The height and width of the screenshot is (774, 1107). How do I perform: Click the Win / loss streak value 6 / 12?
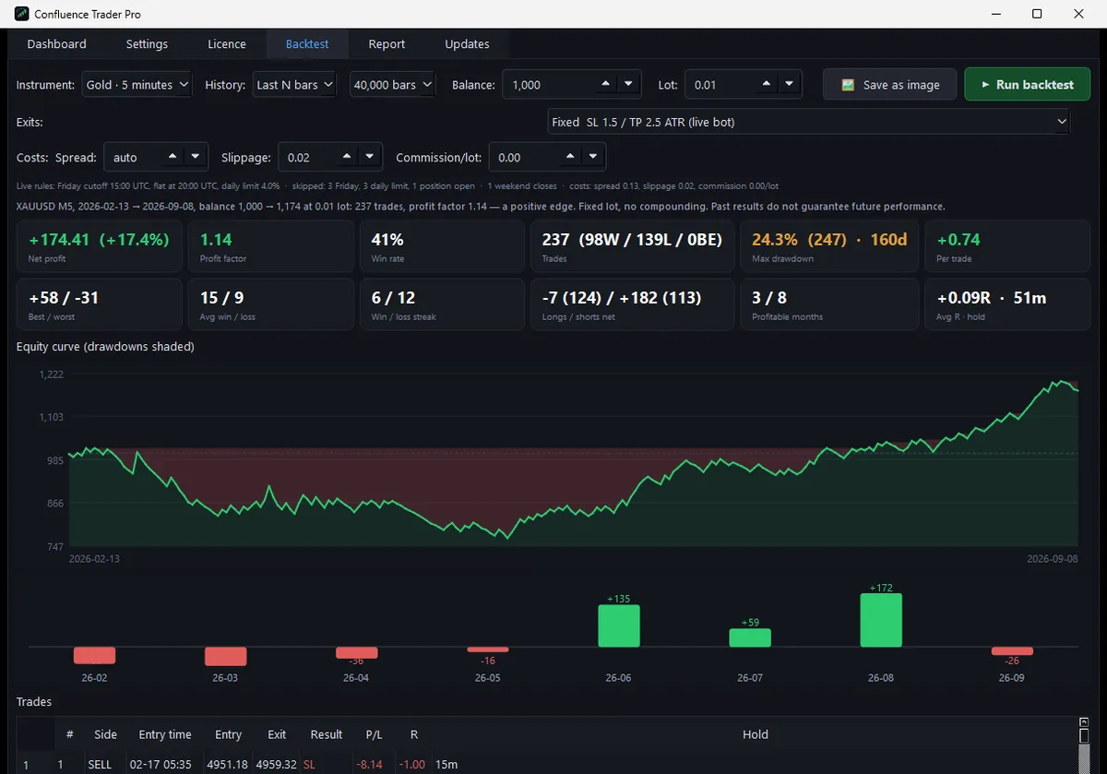tap(393, 298)
